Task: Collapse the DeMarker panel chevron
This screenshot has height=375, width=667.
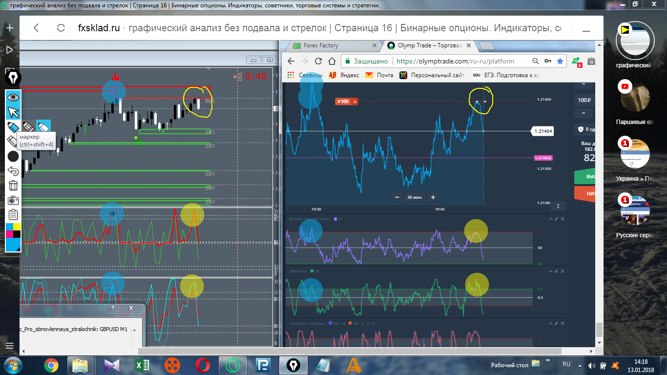Action: [550, 271]
